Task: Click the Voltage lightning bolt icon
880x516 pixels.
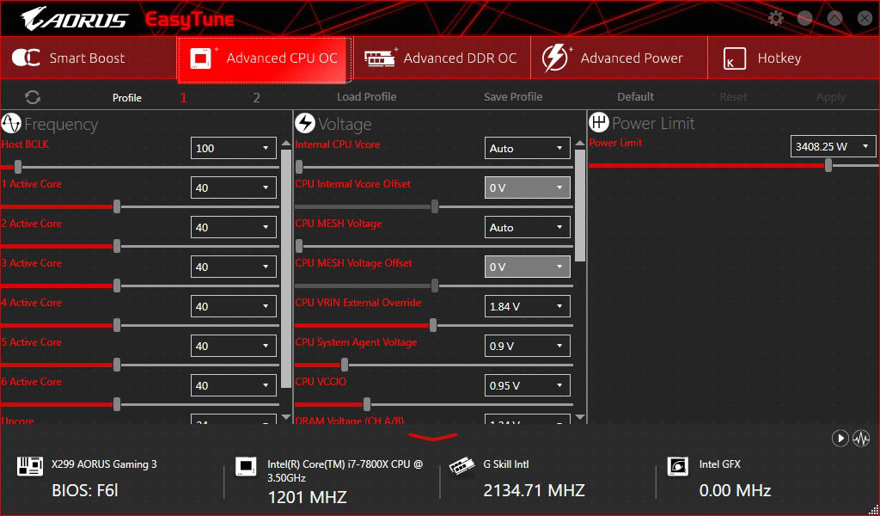Action: pos(305,123)
